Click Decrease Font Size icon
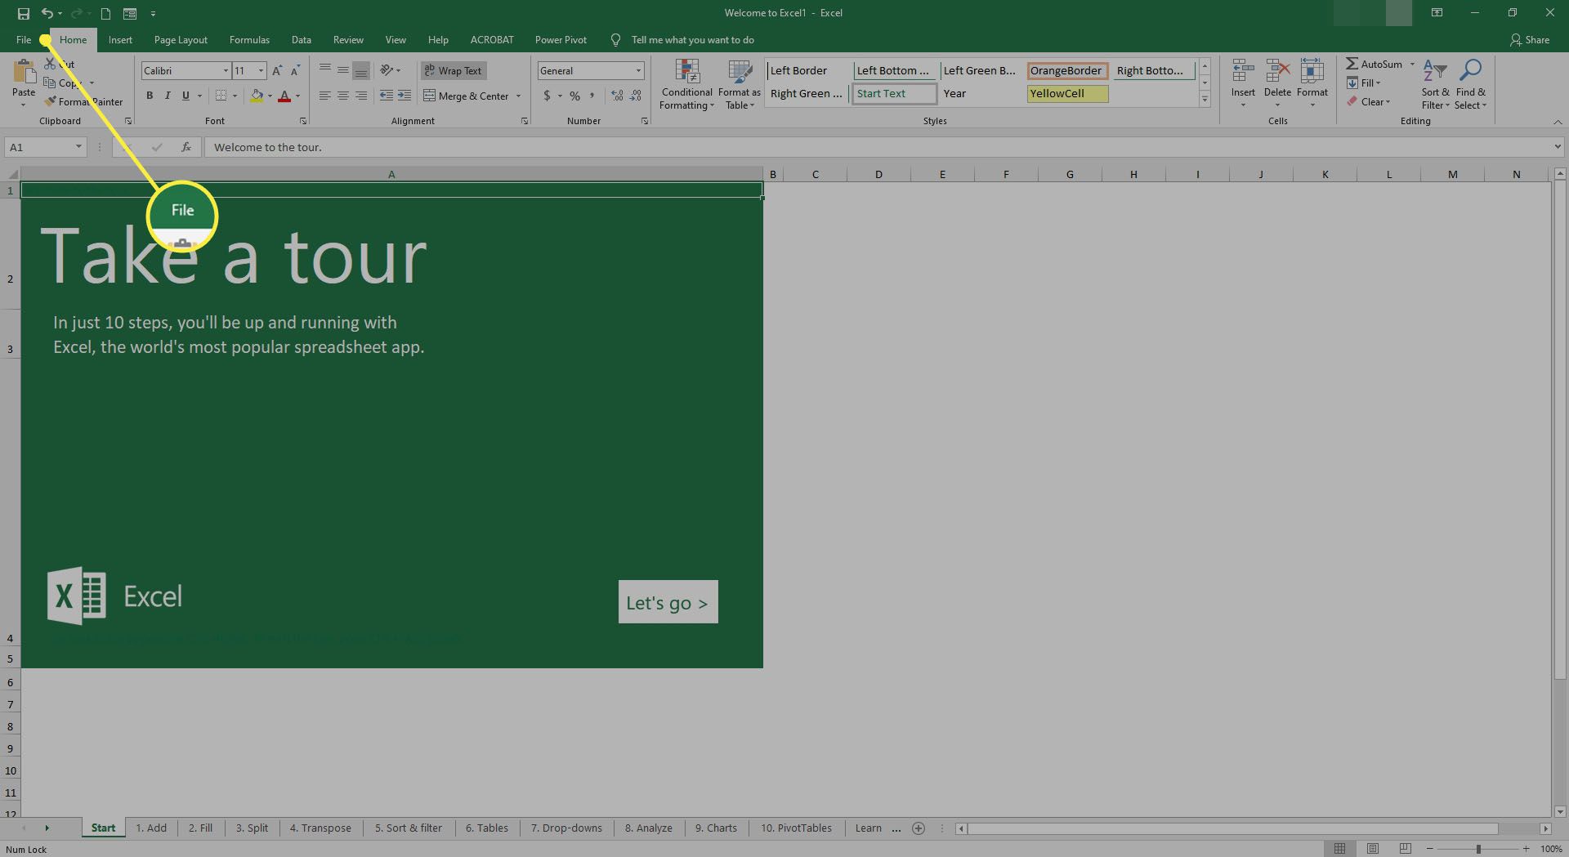1569x857 pixels. coord(295,71)
